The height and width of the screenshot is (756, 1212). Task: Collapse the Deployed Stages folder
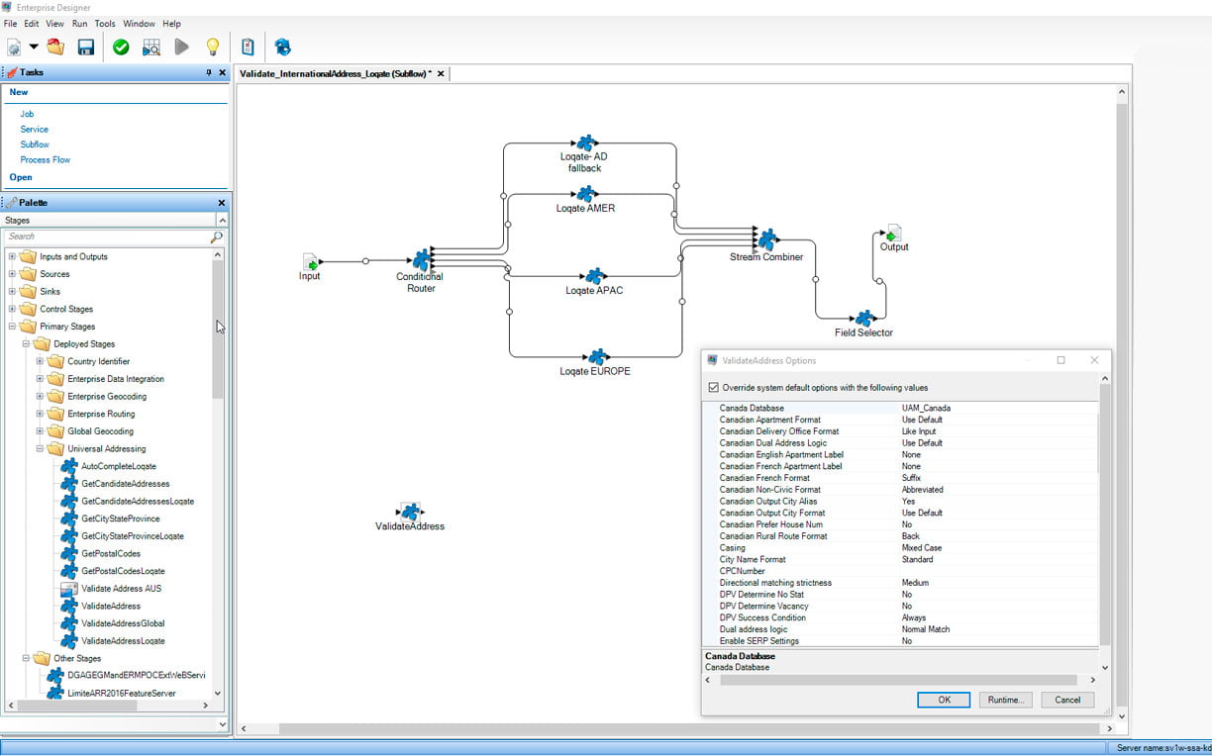[x=27, y=344]
